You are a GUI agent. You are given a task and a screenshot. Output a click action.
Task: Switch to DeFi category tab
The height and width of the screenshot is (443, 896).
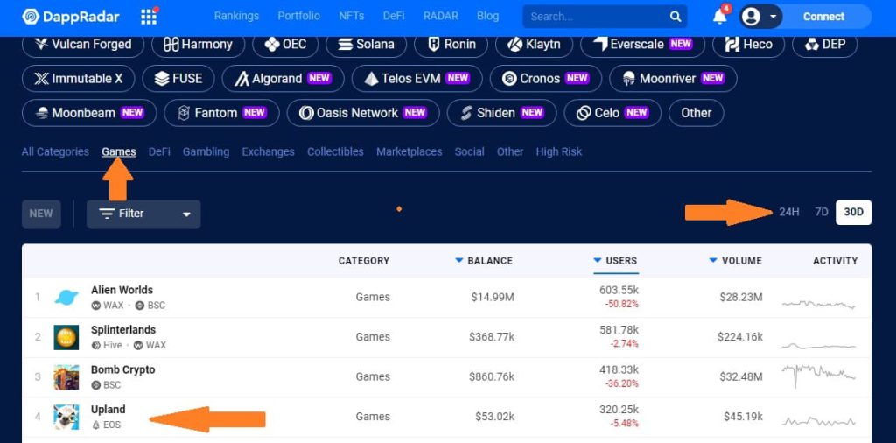159,151
